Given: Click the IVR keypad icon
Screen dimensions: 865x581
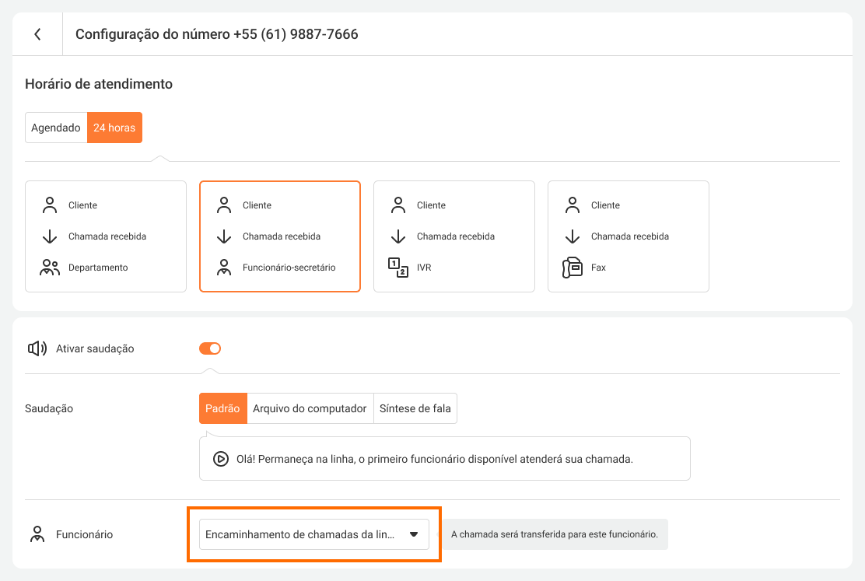Looking at the screenshot, I should click(x=398, y=268).
